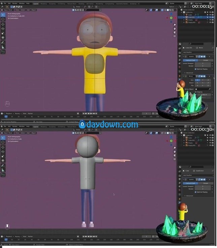The height and width of the screenshot is (248, 217).
Task: Enable the Mirror Axis Y toggle in top frame
Action: point(203,80)
